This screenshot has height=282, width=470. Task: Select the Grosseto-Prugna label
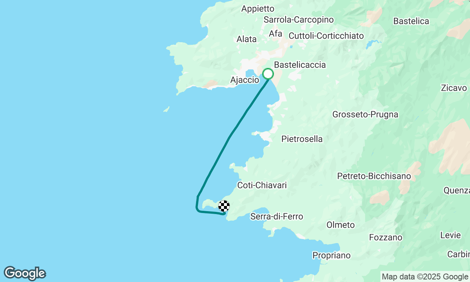[365, 114]
